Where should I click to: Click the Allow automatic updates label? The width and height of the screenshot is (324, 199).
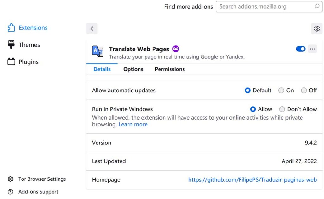pyautogui.click(x=124, y=91)
